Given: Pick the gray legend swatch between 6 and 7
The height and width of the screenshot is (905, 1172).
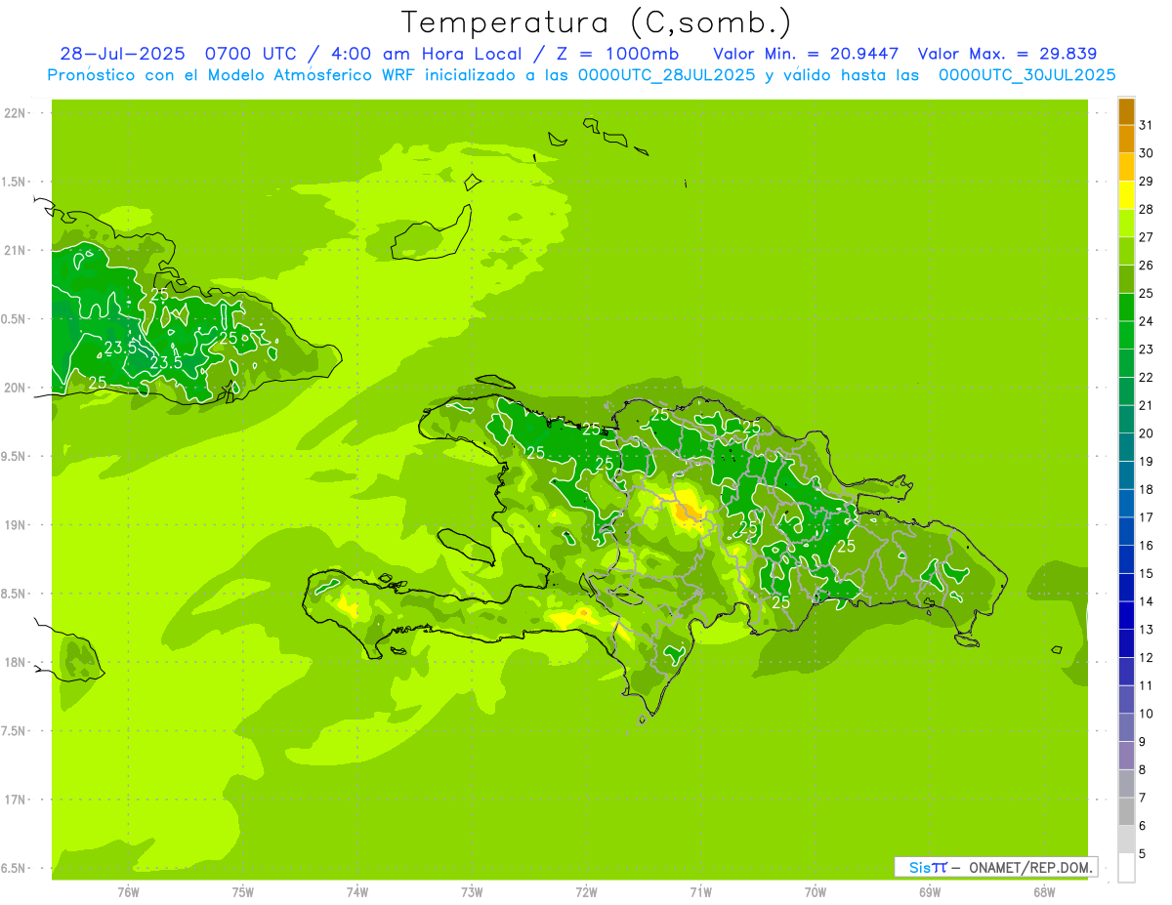Looking at the screenshot, I should (1126, 811).
